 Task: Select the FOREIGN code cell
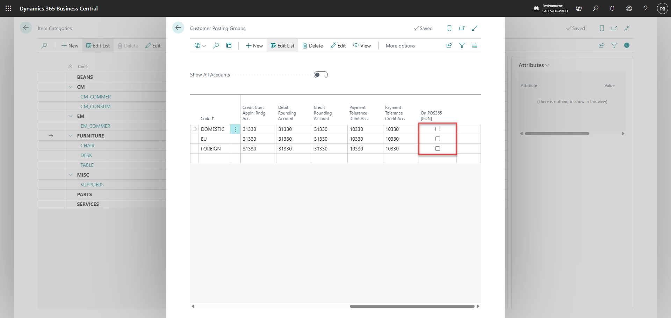point(214,149)
